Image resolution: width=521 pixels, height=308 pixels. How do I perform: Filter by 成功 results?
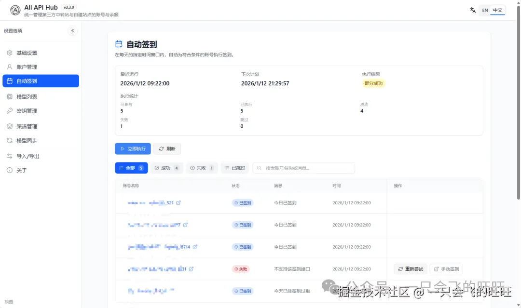click(167, 168)
